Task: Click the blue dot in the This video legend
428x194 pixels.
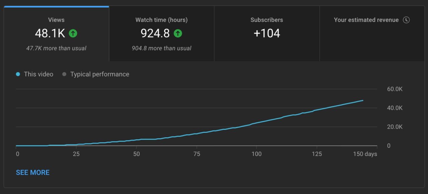Action: [17, 74]
